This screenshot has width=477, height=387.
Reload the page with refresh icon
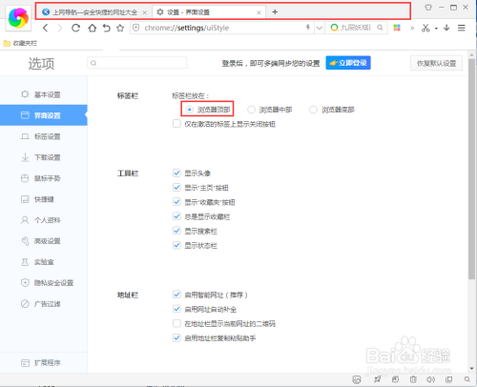coord(75,28)
